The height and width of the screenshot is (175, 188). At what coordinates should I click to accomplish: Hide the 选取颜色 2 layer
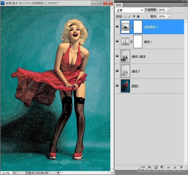coord(117,27)
